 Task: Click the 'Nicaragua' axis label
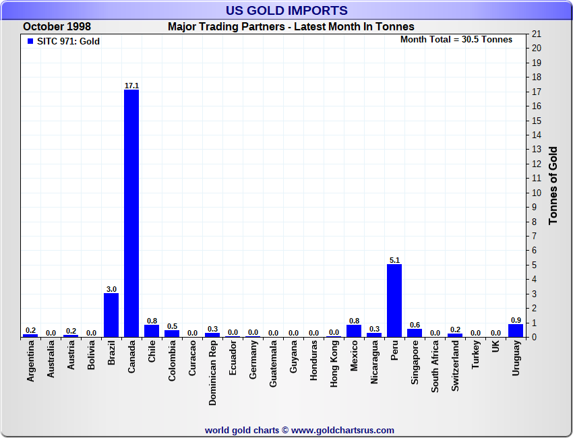(374, 362)
